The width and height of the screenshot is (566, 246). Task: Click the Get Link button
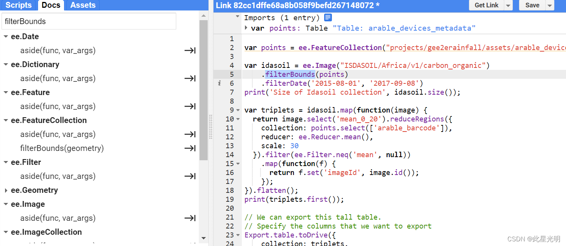[x=486, y=5]
